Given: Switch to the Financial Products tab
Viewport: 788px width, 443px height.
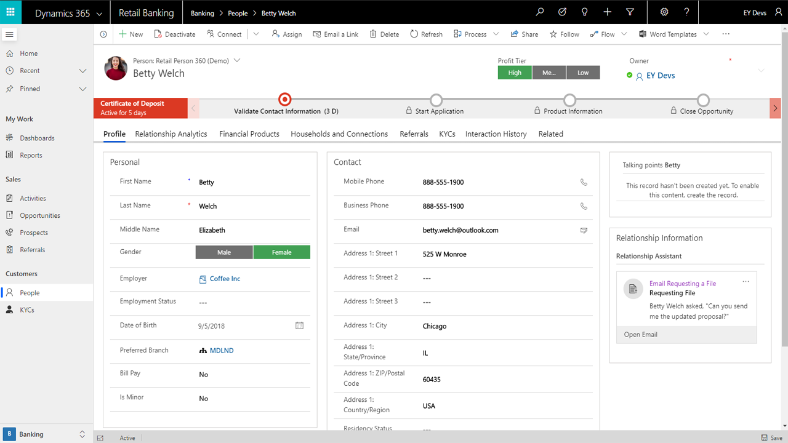Looking at the screenshot, I should tap(249, 134).
